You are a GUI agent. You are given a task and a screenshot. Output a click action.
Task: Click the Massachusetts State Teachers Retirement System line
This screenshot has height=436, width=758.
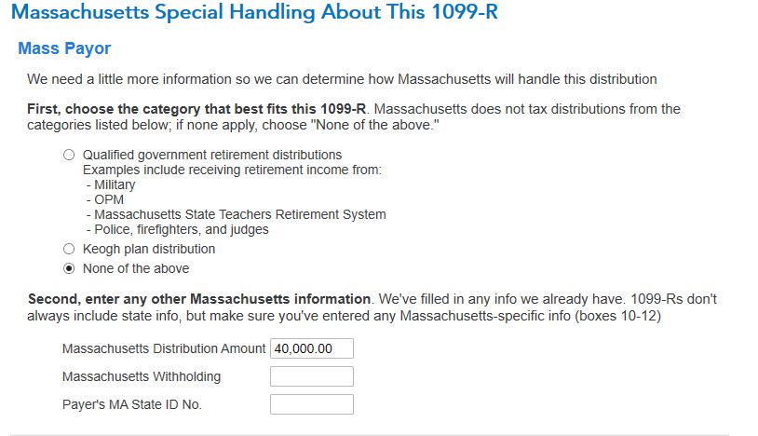click(237, 214)
